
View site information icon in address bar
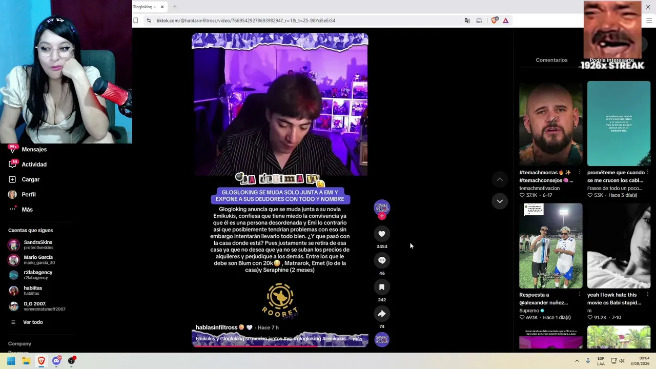point(149,20)
